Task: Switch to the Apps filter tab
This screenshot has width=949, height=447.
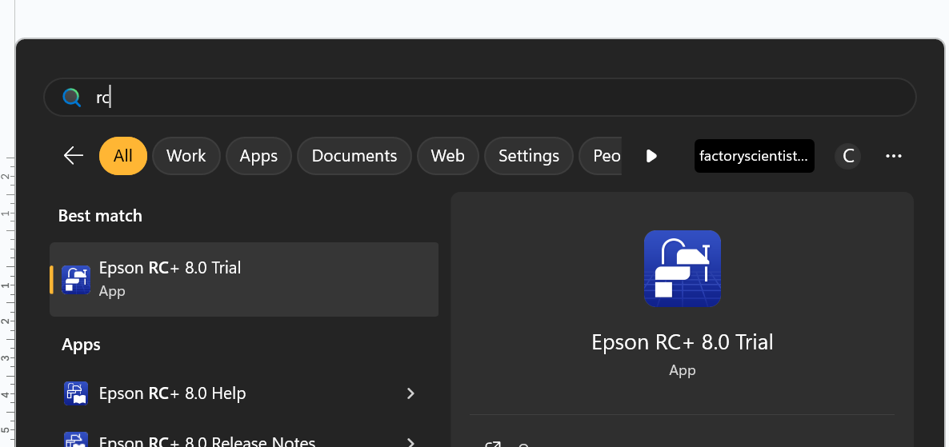Action: coord(258,155)
